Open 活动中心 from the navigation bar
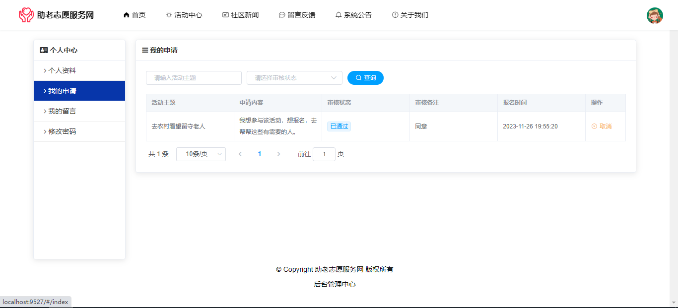 (x=184, y=15)
